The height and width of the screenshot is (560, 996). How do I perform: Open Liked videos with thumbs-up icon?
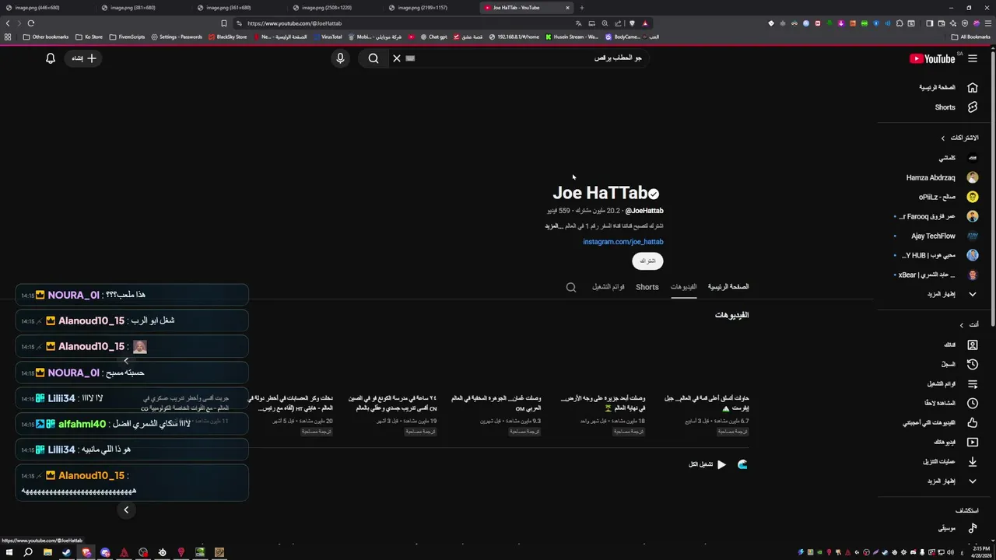(x=941, y=422)
